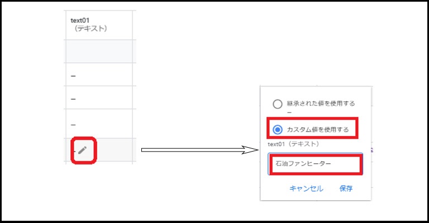Click the 石油ファンヒーター text input field
The height and width of the screenshot is (223, 429).
coord(315,164)
